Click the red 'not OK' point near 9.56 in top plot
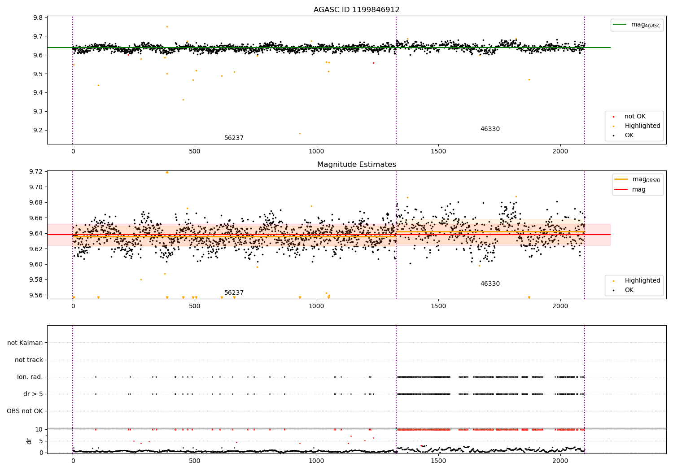Viewport: 673px width, 471px height. pyautogui.click(x=373, y=63)
